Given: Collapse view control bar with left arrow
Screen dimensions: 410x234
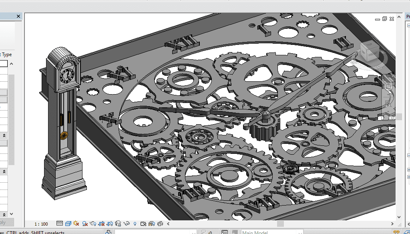Looking at the screenshot, I should (168, 224).
